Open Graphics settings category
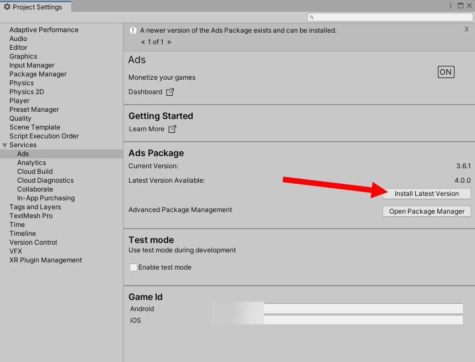This screenshot has width=475, height=362. coord(23,56)
